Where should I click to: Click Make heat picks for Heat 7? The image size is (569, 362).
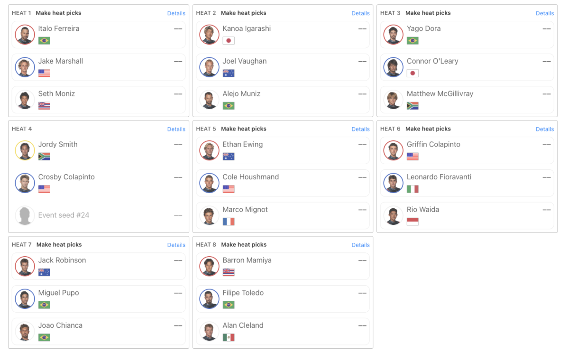59,244
